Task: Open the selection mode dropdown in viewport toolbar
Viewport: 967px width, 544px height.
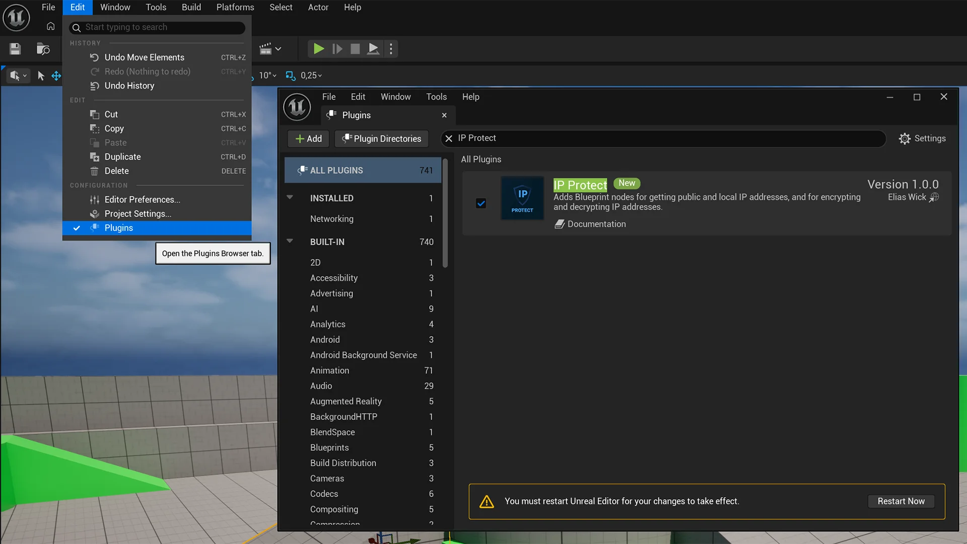Action: pos(18,76)
